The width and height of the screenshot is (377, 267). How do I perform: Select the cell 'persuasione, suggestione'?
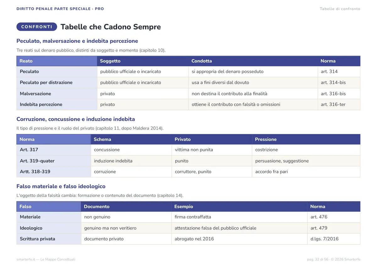[306, 161]
